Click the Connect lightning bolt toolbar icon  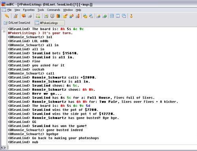(7, 16)
